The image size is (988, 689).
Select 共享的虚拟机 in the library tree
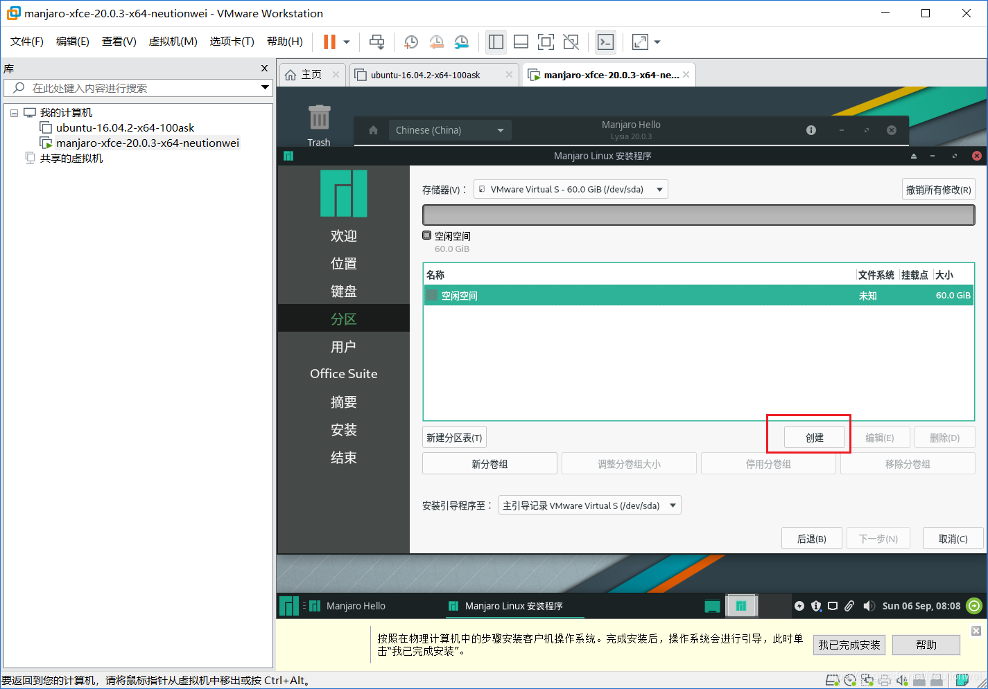tap(71, 159)
